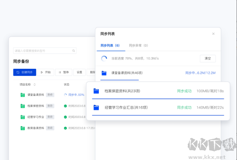Select 档案保密资料(共23项) entry

click(x=122, y=91)
